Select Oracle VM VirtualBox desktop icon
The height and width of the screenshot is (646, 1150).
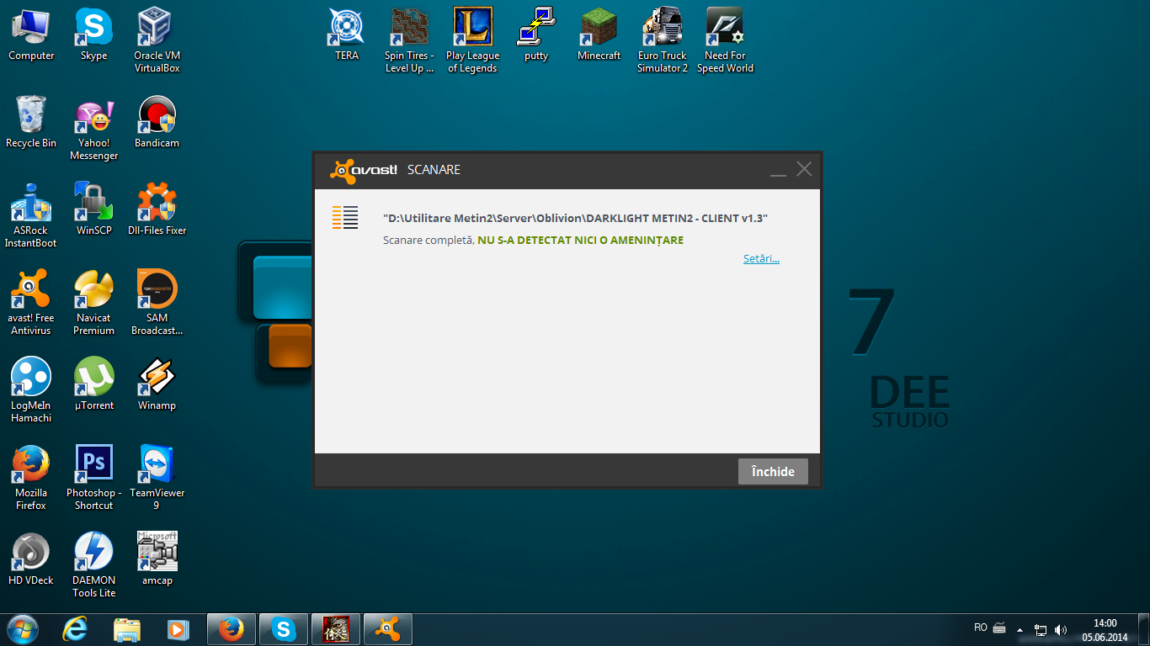(157, 40)
